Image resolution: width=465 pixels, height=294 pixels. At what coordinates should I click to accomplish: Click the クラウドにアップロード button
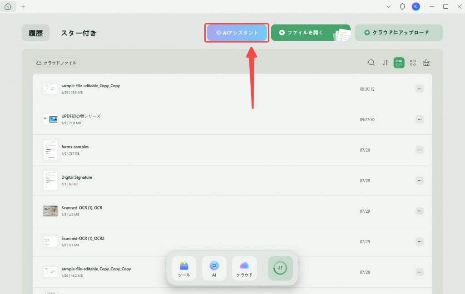[x=399, y=33]
